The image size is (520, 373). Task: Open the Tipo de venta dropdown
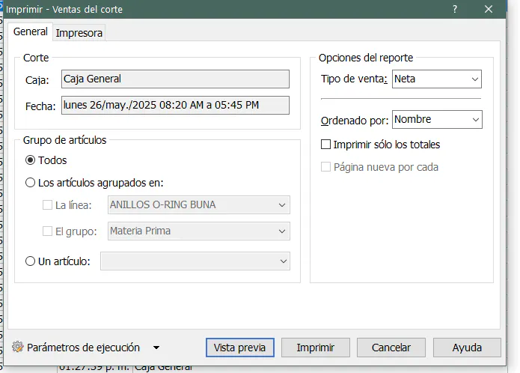click(x=437, y=79)
